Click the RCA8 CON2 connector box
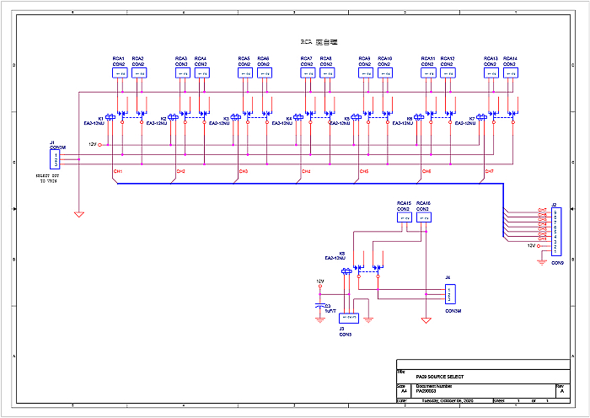Image resolution: width=590 pixels, height=418 pixels. click(326, 73)
